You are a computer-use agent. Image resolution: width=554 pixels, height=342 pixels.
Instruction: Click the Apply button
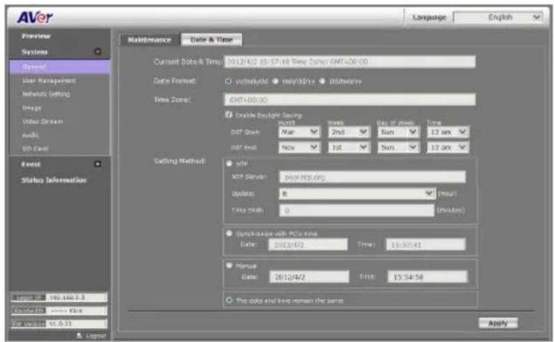pyautogui.click(x=498, y=323)
